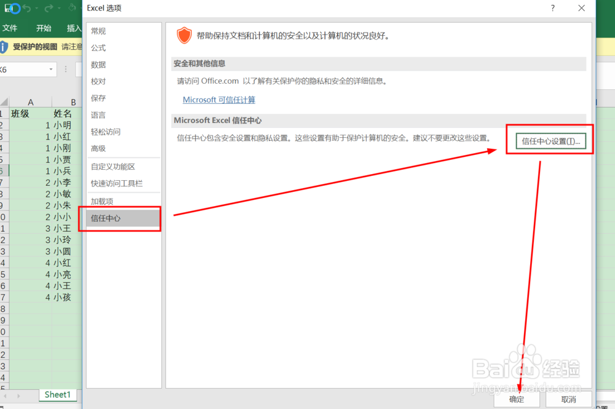Switch to the 开始 ribbon tab
The image size is (615, 409).
point(44,28)
